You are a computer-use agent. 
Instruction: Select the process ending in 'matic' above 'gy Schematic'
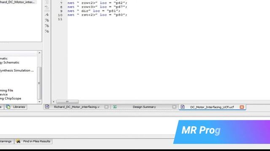pyautogui.click(x=4, y=58)
